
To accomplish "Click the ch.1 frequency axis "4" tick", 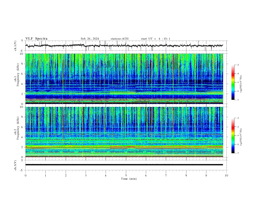I will pyautogui.click(x=23, y=84).
